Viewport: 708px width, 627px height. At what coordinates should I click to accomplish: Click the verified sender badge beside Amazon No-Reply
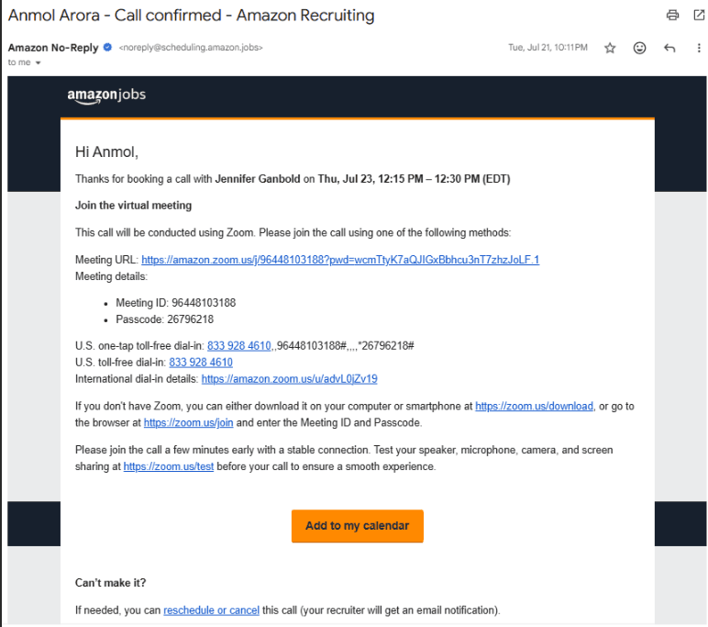107,47
